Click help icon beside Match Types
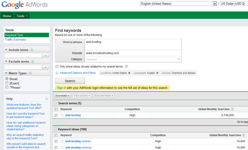This screenshot has width=248, height=150. click(x=30, y=73)
